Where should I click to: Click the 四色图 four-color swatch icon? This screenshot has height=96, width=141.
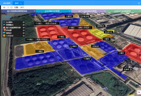click(4, 30)
